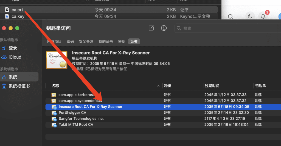The image size is (281, 146).
Task: Click the compose new keychain item icon
Action: pos(151,28)
